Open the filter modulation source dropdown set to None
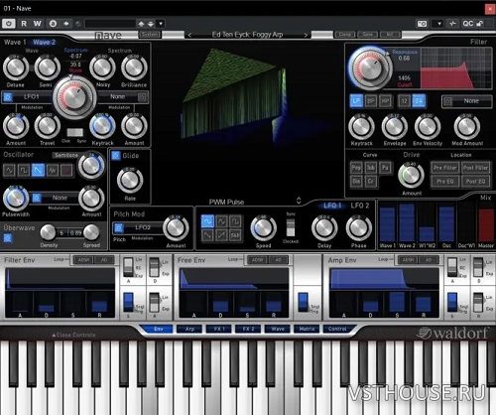 click(x=467, y=101)
